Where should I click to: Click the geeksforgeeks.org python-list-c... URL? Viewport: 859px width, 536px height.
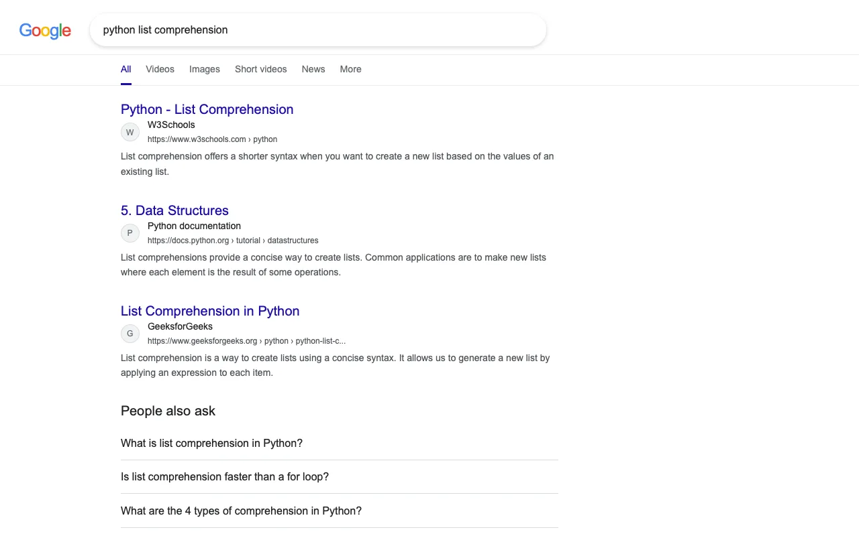(246, 341)
